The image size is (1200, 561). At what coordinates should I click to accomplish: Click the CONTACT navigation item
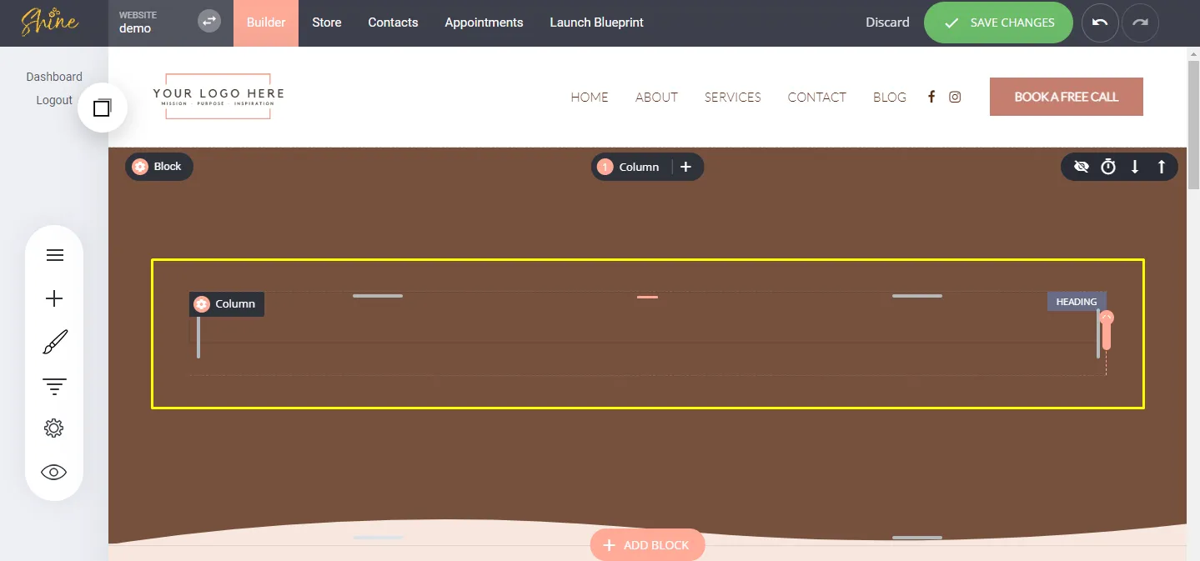click(x=816, y=97)
